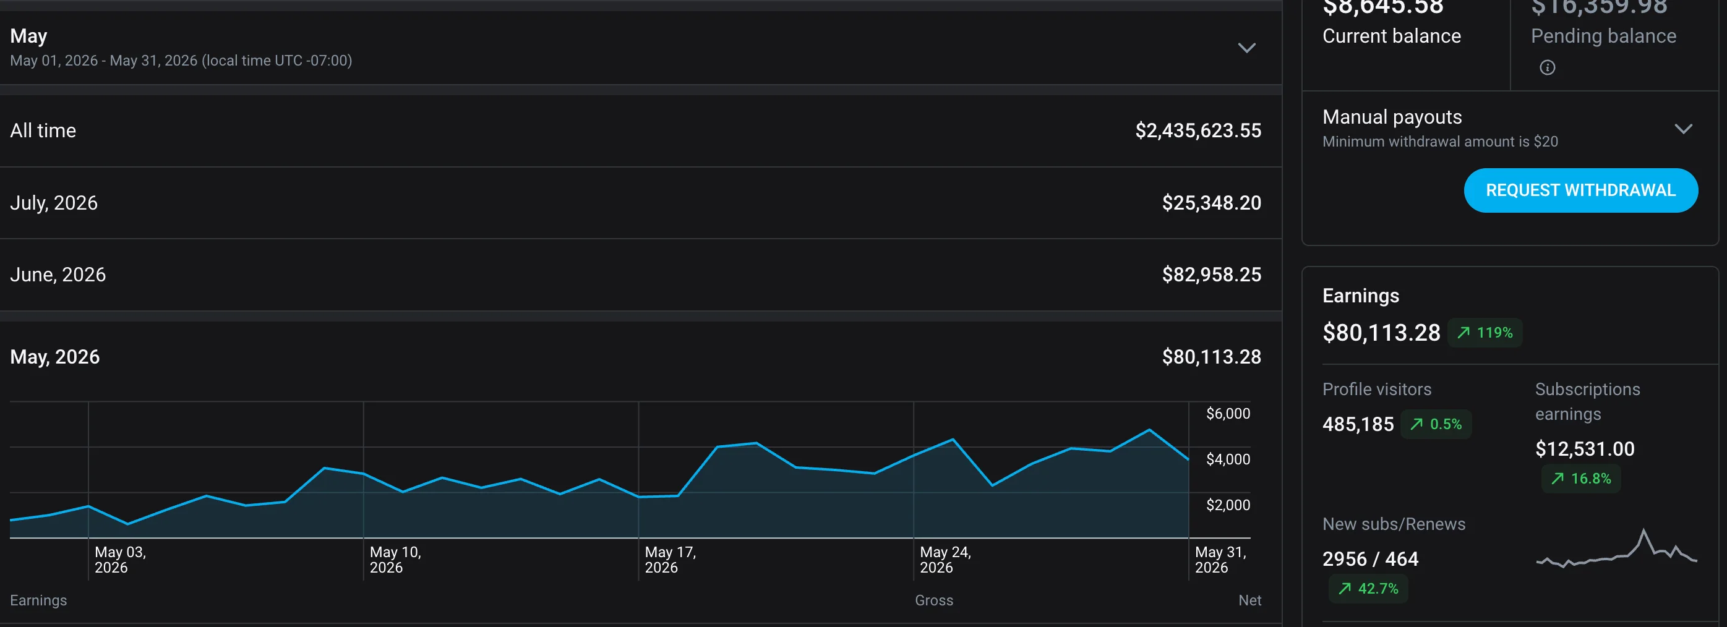Image resolution: width=1727 pixels, height=627 pixels.
Task: Click the $2,000 chart y-axis label
Action: [1228, 505]
